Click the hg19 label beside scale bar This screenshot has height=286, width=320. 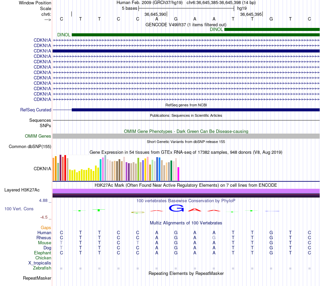tap(242, 8)
